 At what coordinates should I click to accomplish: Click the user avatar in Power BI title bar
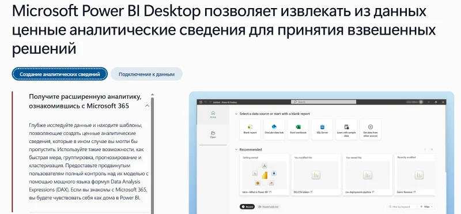point(421,102)
